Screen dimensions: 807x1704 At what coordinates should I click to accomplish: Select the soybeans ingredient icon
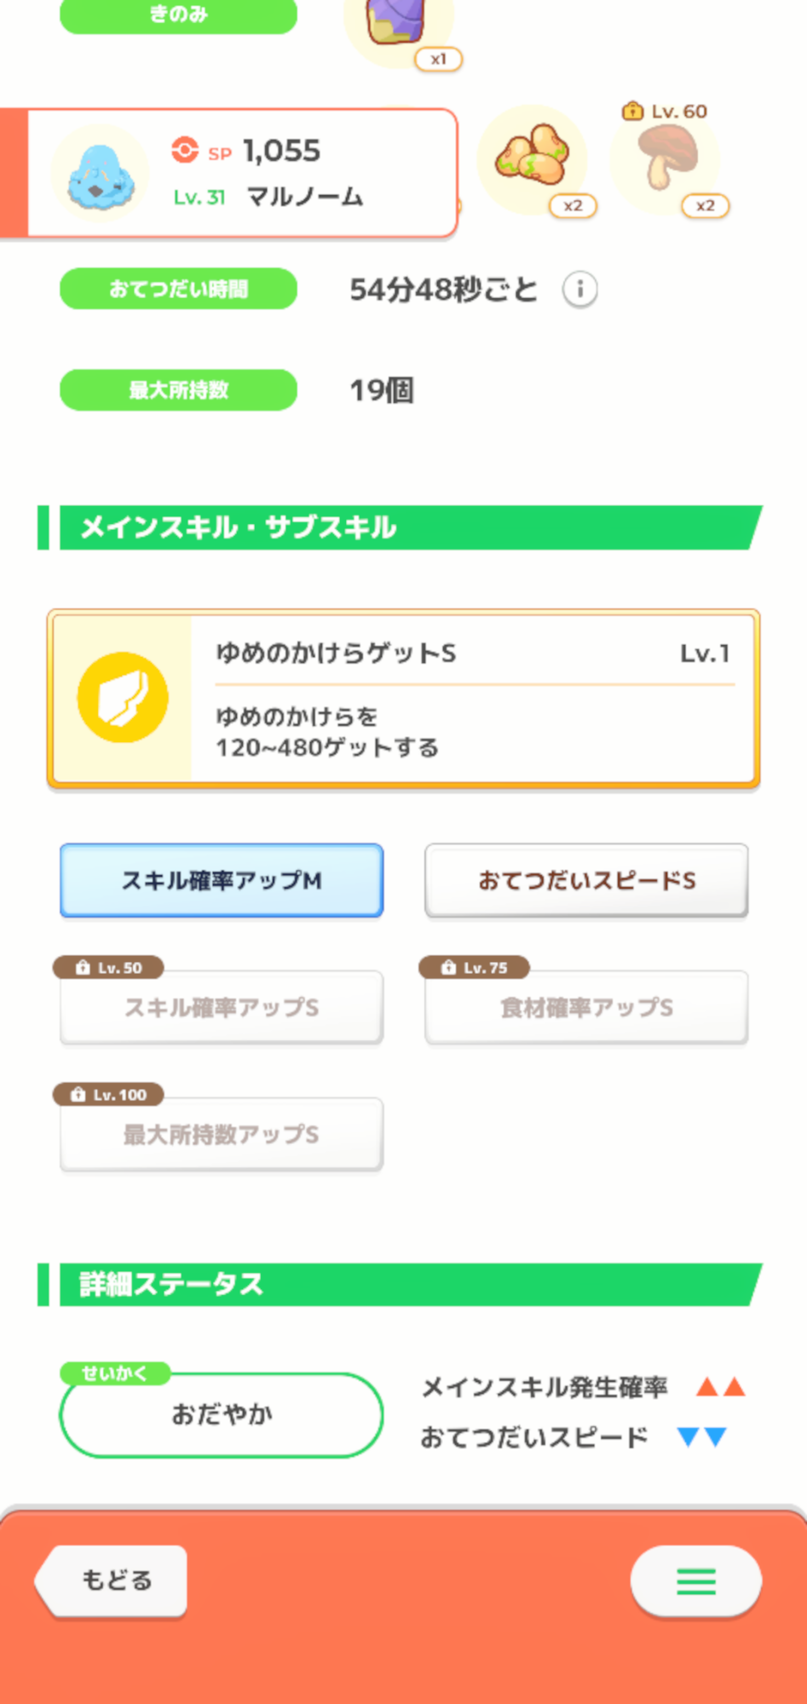pyautogui.click(x=533, y=158)
